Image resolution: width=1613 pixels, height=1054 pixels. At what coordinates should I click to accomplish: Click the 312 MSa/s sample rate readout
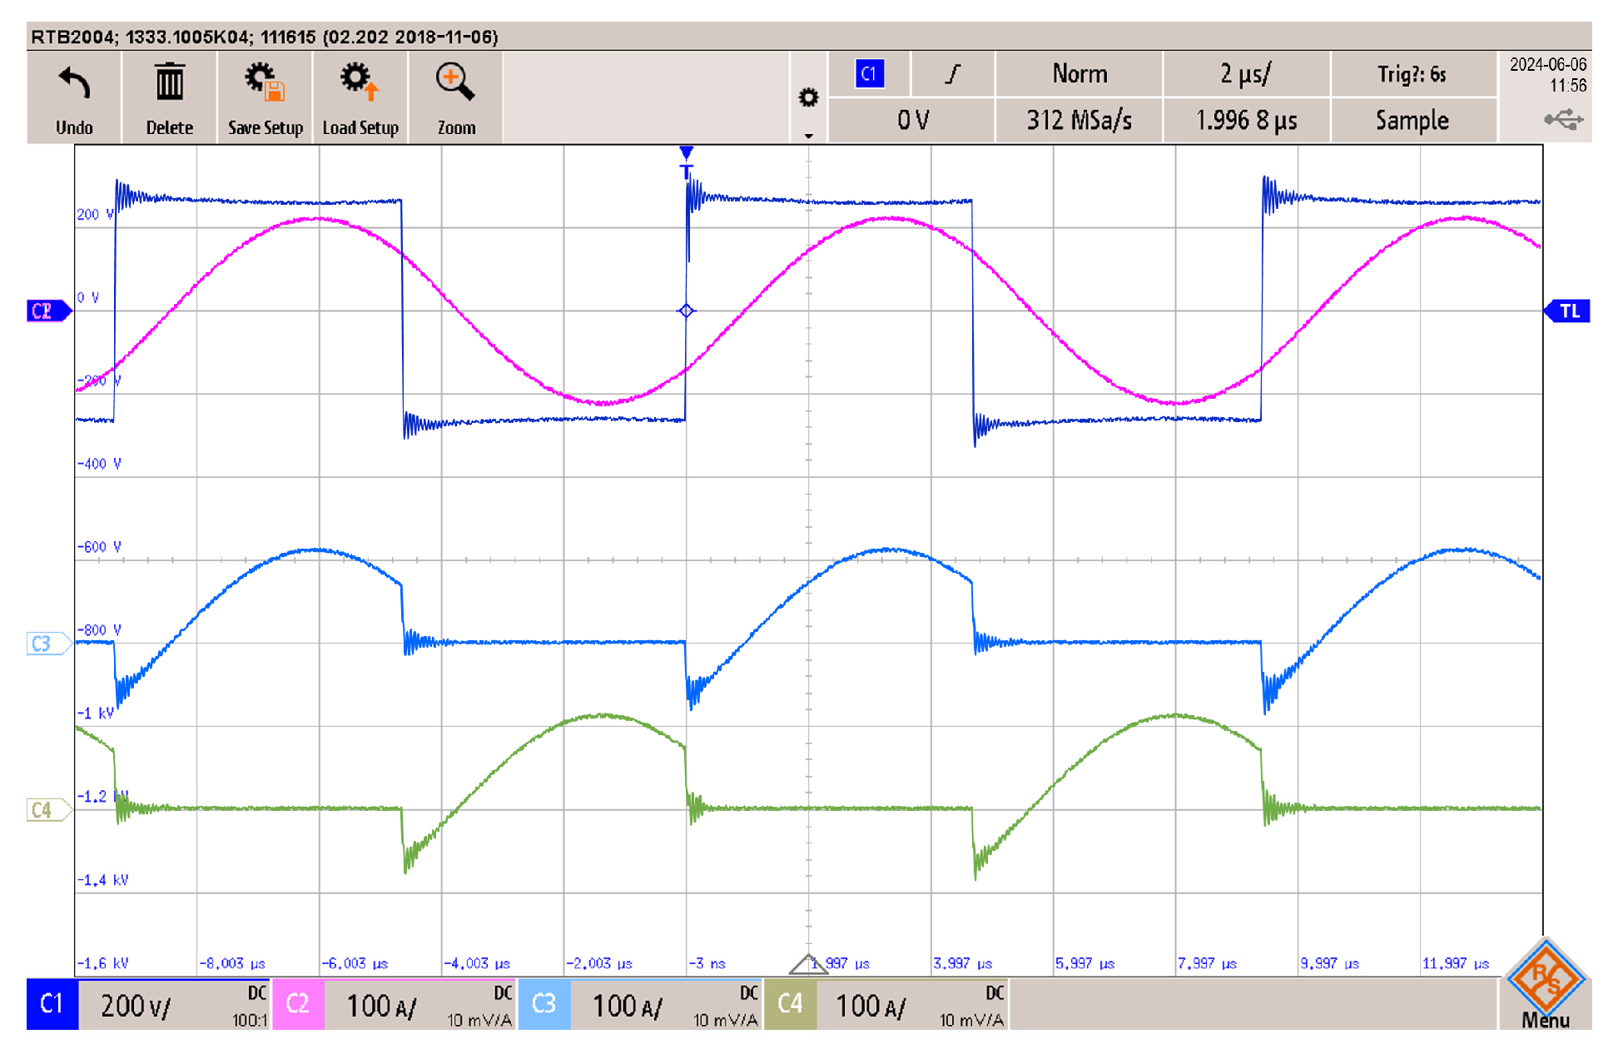point(1078,120)
